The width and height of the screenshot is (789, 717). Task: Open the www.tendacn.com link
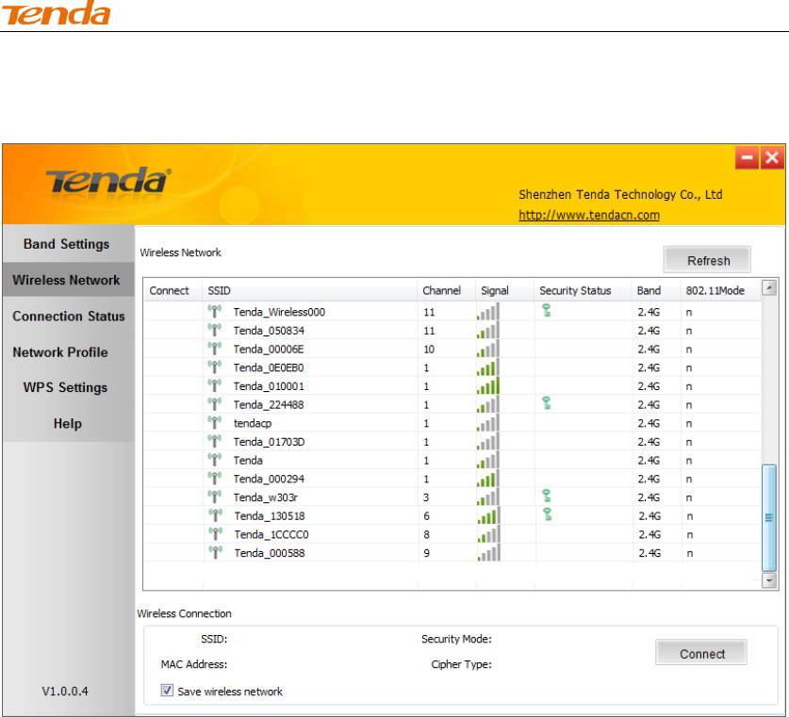(589, 215)
